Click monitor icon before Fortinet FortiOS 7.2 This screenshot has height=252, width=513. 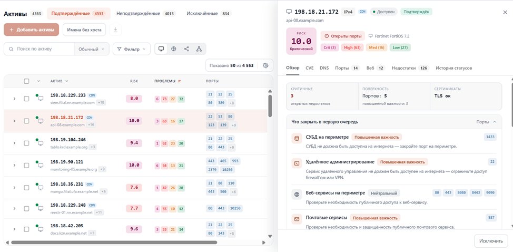(371, 36)
